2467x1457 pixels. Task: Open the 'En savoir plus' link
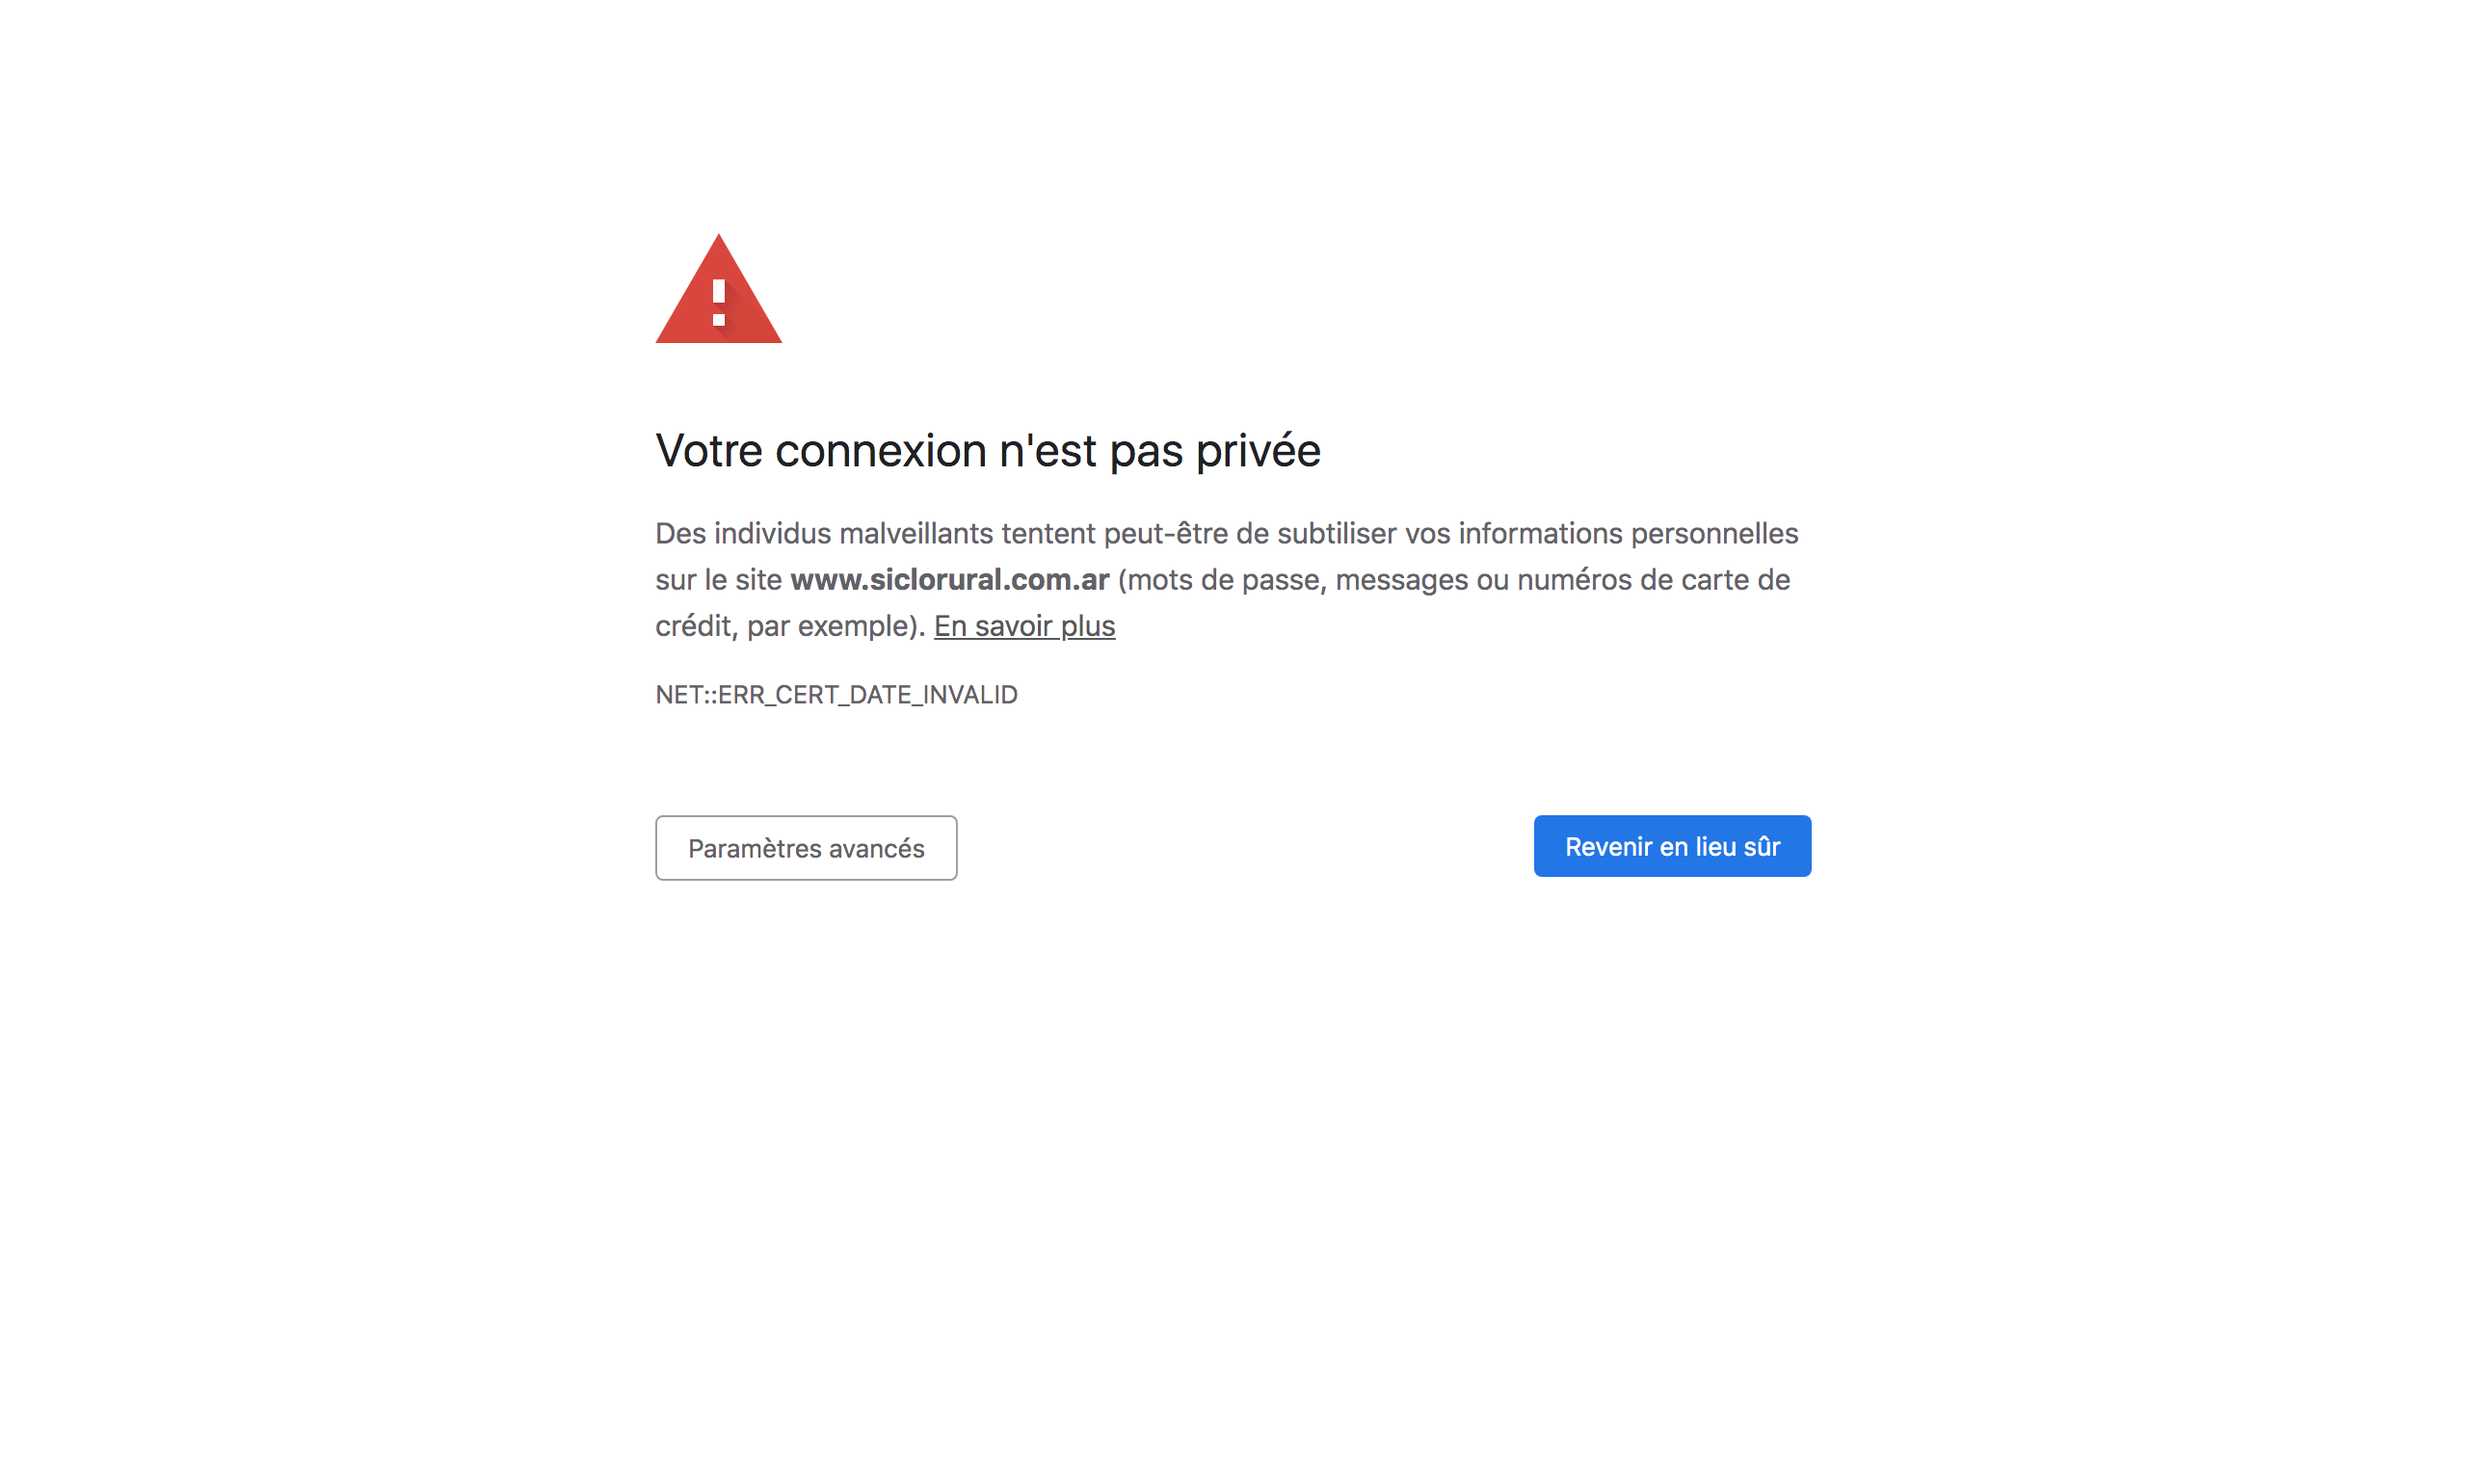(x=1024, y=625)
